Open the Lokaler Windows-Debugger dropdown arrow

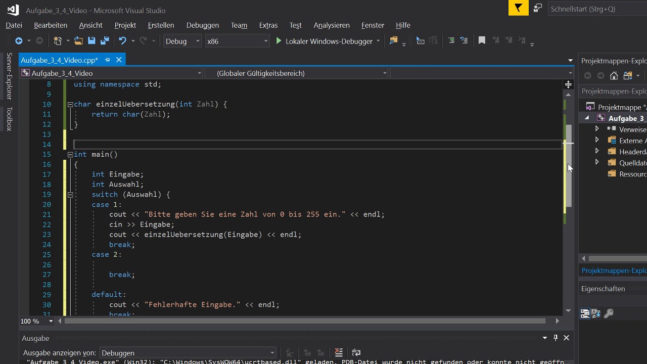[x=378, y=41]
